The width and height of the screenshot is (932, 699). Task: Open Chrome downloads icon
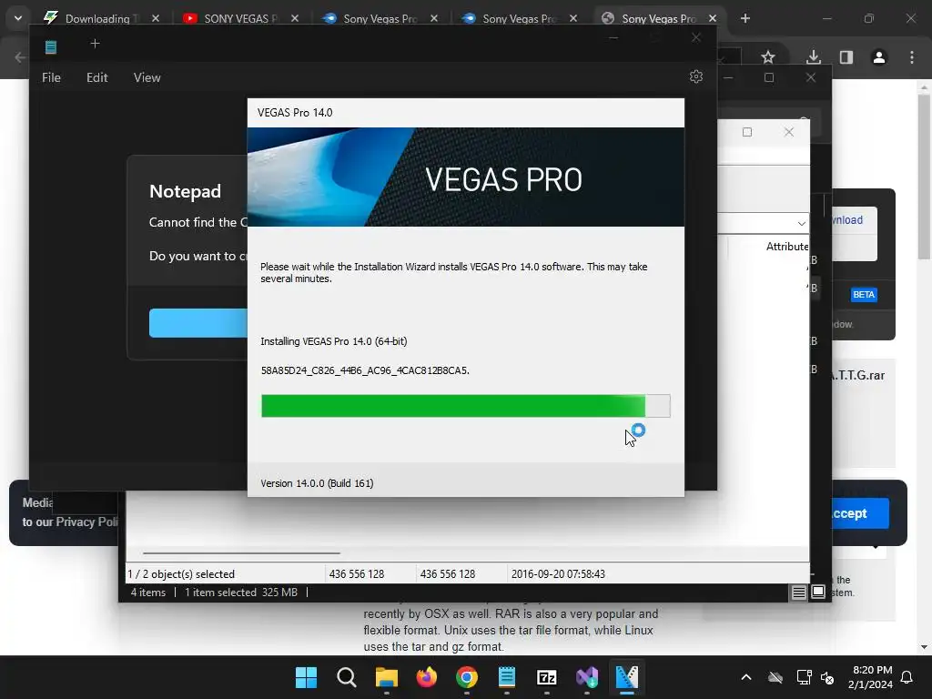click(x=814, y=57)
